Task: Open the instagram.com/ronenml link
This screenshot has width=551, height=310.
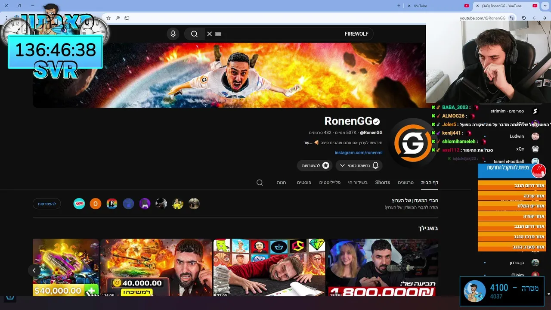Action: (x=359, y=152)
